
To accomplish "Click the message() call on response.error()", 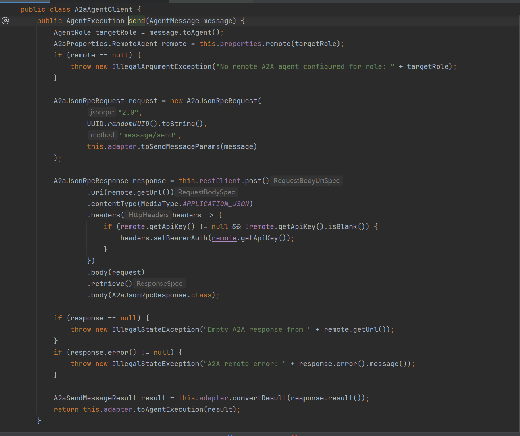I will point(388,364).
